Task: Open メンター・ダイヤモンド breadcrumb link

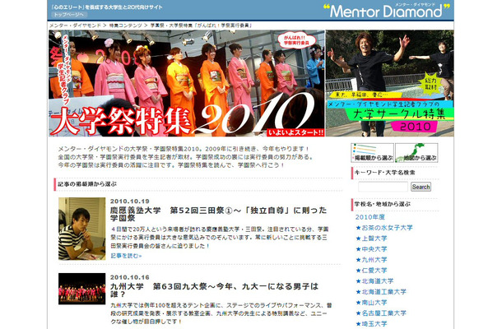Action: [75, 25]
